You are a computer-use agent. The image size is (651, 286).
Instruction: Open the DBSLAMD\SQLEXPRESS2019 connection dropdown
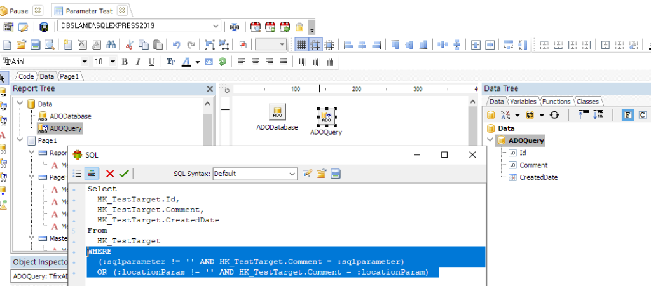point(216,25)
